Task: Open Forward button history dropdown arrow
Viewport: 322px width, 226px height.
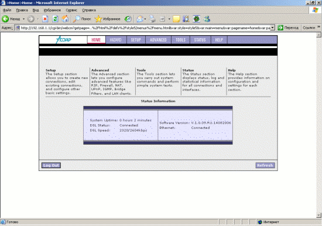Action: [x=38, y=19]
